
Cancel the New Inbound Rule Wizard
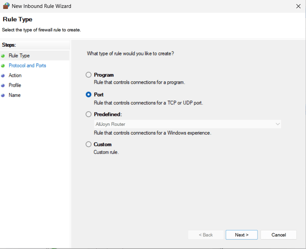click(x=278, y=235)
